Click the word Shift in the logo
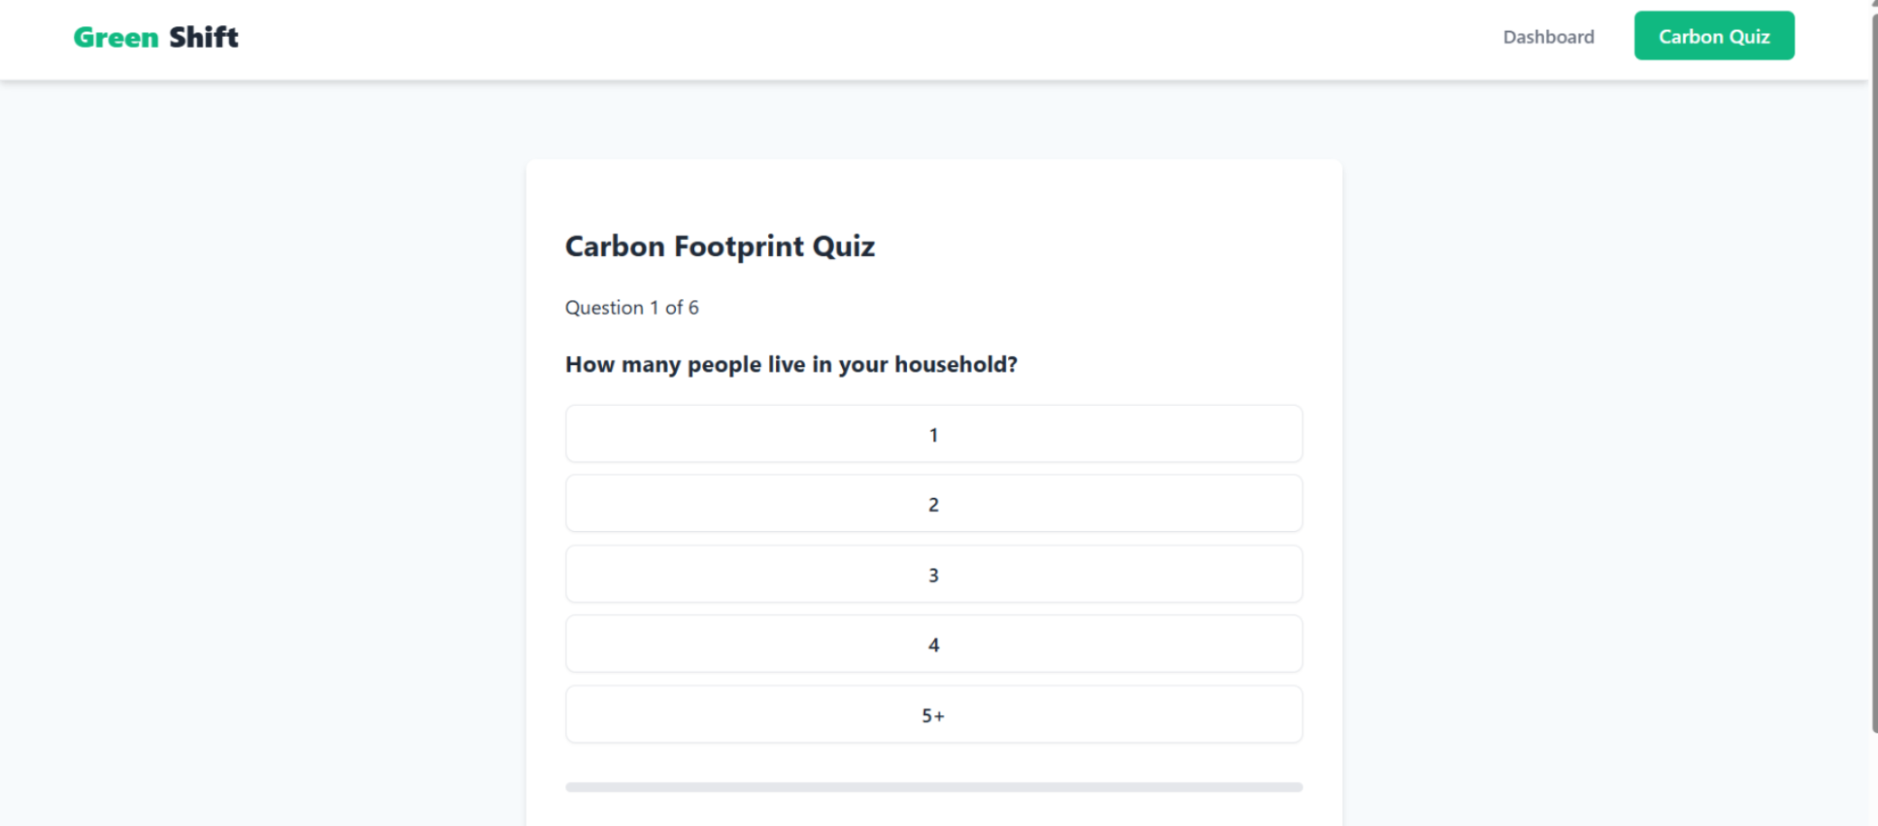 204,37
